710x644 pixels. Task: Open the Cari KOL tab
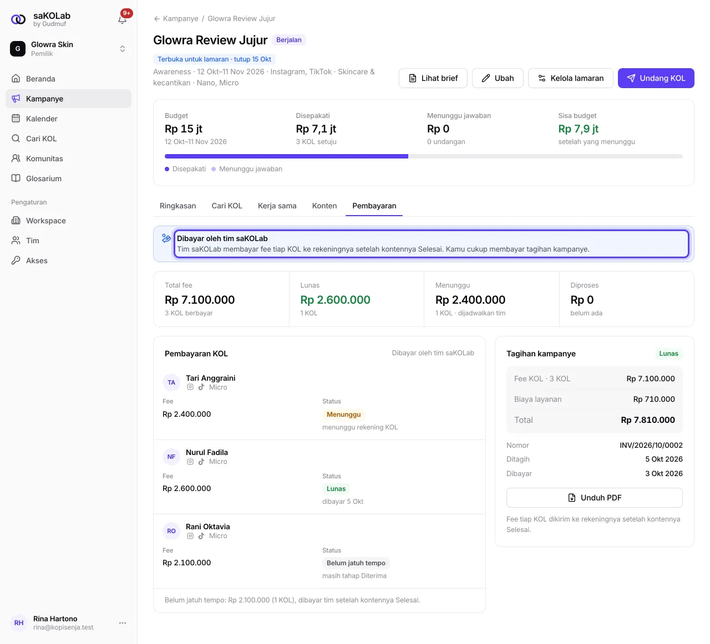point(227,206)
